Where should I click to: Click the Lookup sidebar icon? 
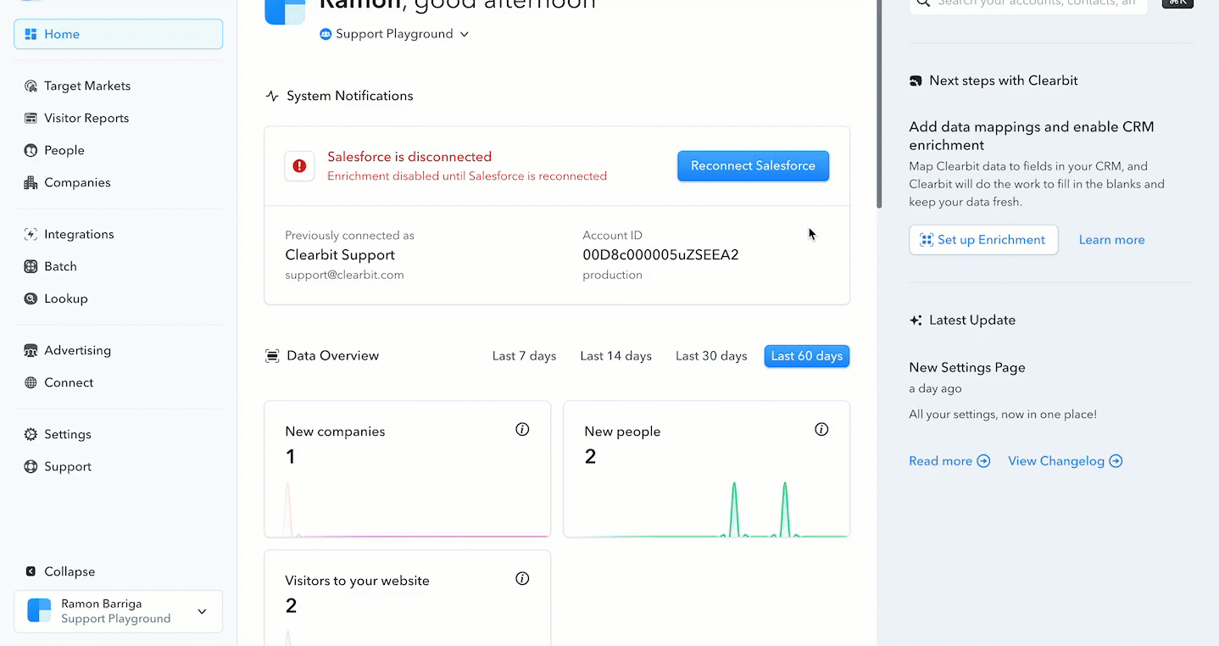(31, 298)
